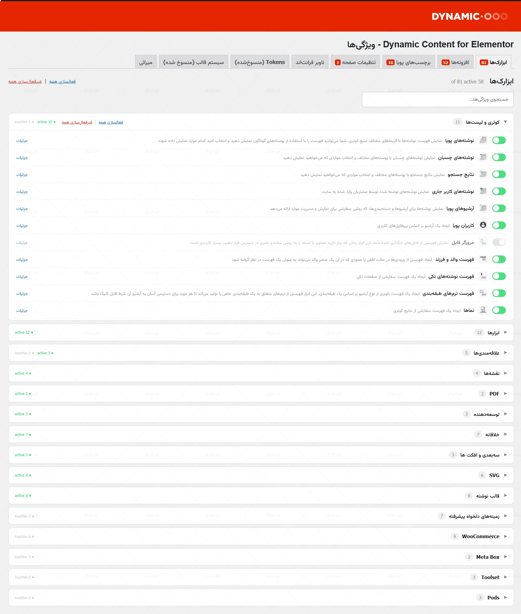Click the icon beside نماها widget
The height and width of the screenshot is (614, 521).
[483, 310]
